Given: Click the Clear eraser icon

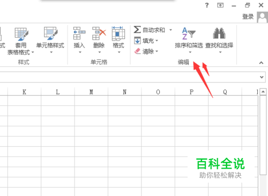Looking at the screenshot, I should point(137,51).
